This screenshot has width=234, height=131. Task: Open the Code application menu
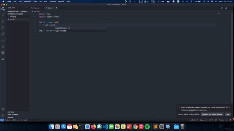click(x=9, y=1)
